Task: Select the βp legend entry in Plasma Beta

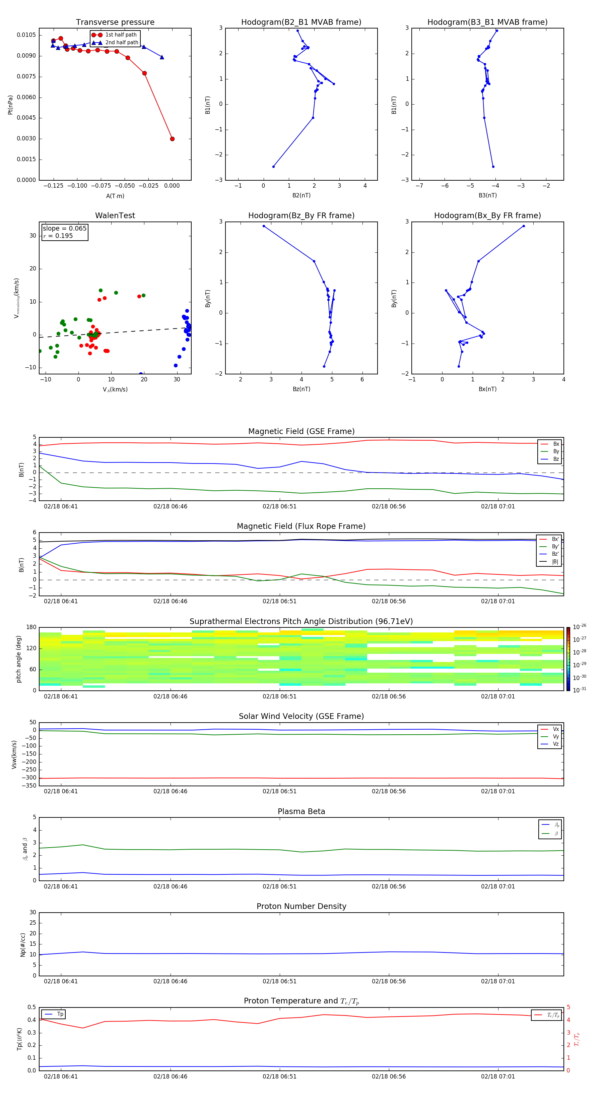Action: (551, 825)
